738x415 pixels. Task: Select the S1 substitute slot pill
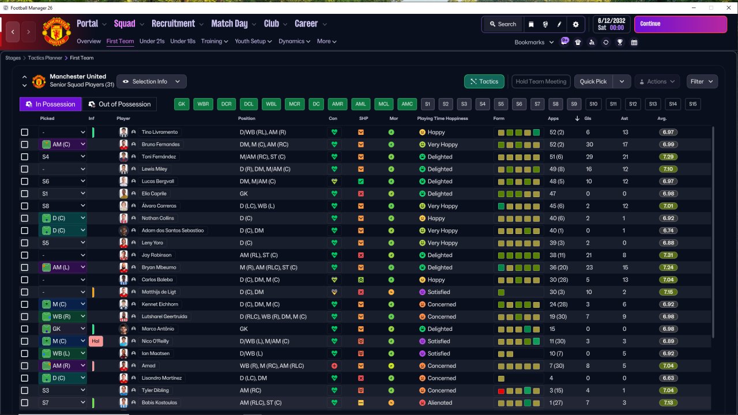[x=427, y=104]
